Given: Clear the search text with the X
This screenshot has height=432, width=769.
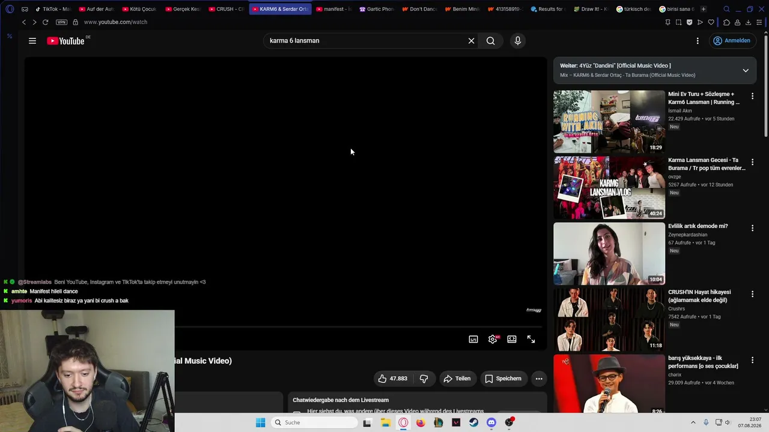Looking at the screenshot, I should tap(472, 41).
